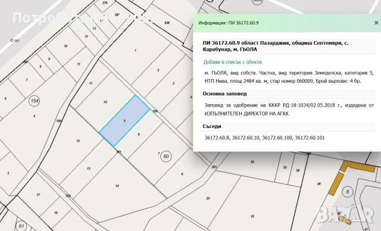
Task: Click the neighbours list '36172.60.8, 36172.60.10...'
Action: (x=264, y=138)
